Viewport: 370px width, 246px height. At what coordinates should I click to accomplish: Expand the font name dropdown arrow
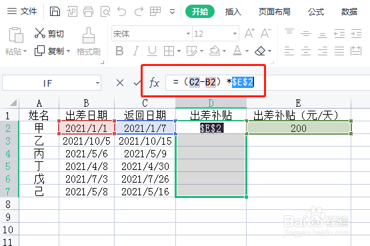pyautogui.click(x=188, y=34)
